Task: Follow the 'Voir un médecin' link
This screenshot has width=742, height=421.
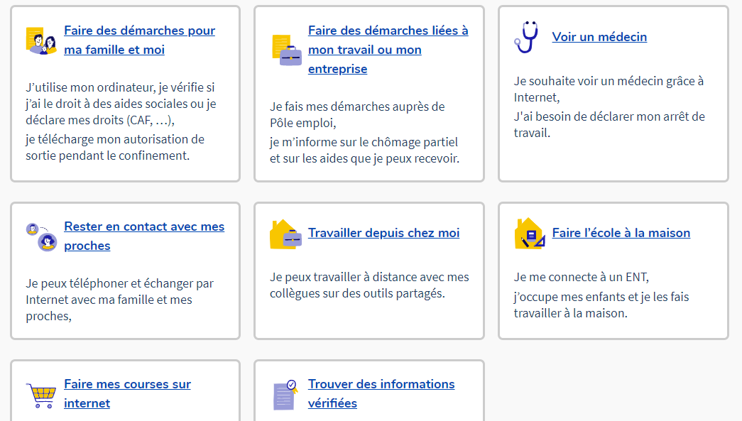Action: (x=599, y=37)
